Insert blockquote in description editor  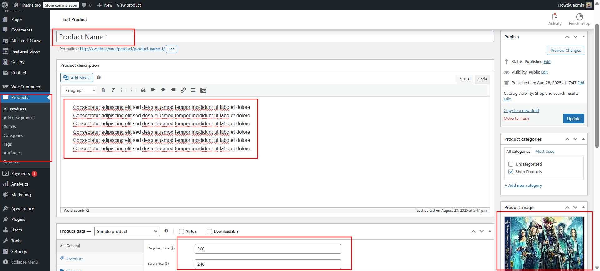[x=143, y=90]
